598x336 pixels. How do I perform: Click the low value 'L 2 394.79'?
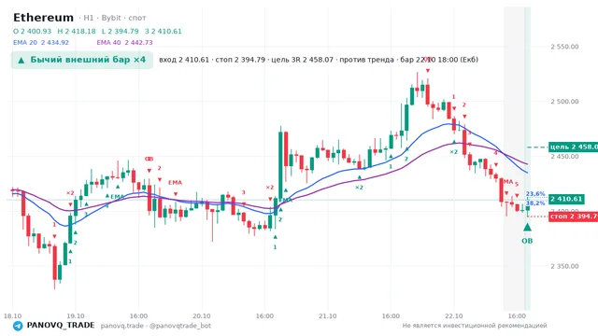click(121, 31)
